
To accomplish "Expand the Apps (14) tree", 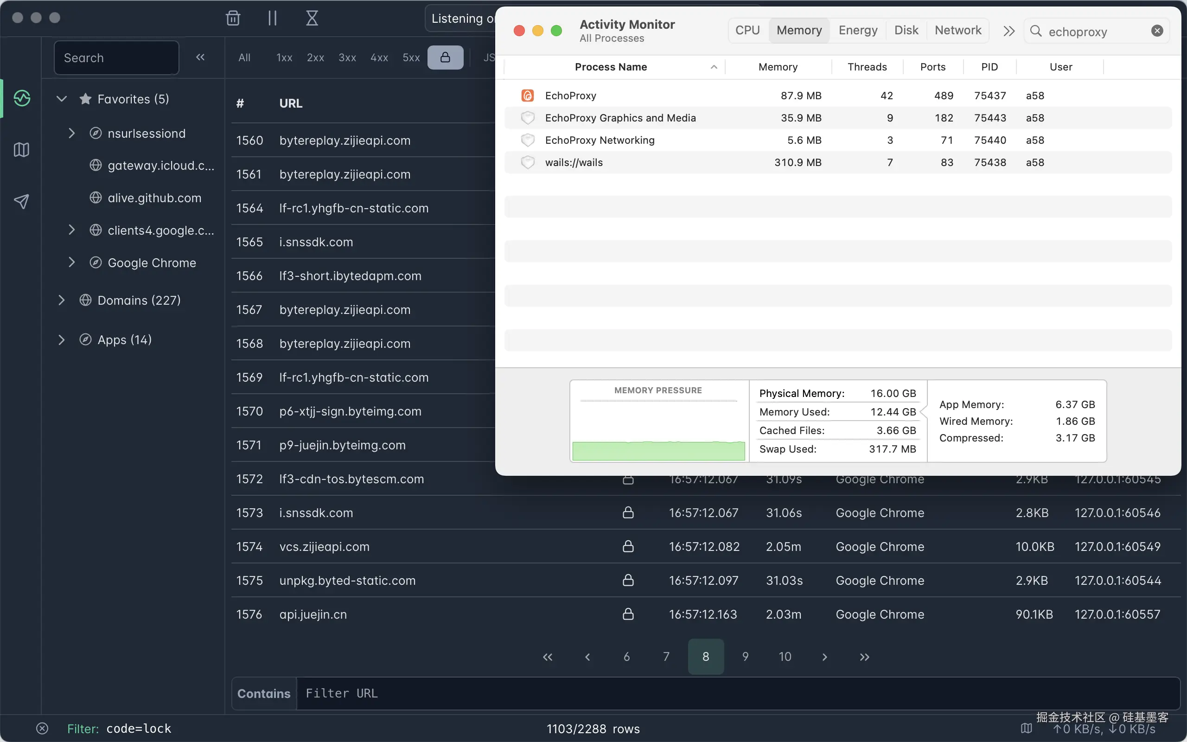I will 62,339.
